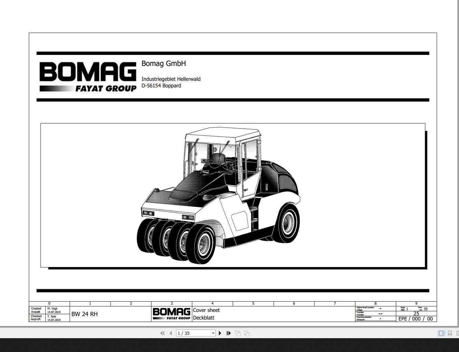
Task: Enable continuous scrolling page mode
Action: point(450,333)
